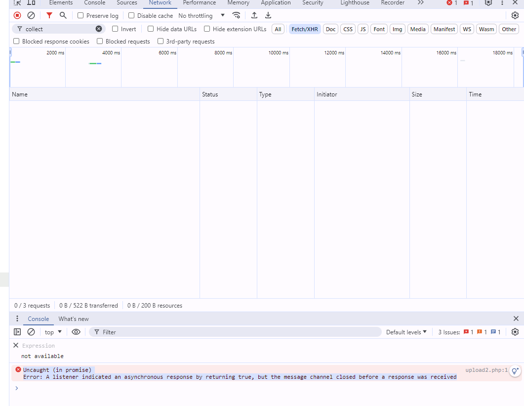Viewport: 524px width, 406px height.
Task: Sort by Initiator column header
Action: [362, 94]
